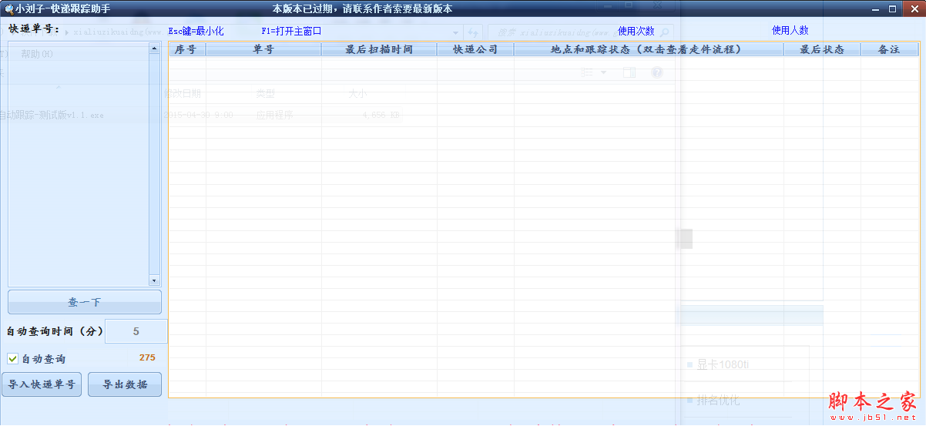The image size is (926, 426).
Task: Click the 使用人数 label
Action: 790,31
